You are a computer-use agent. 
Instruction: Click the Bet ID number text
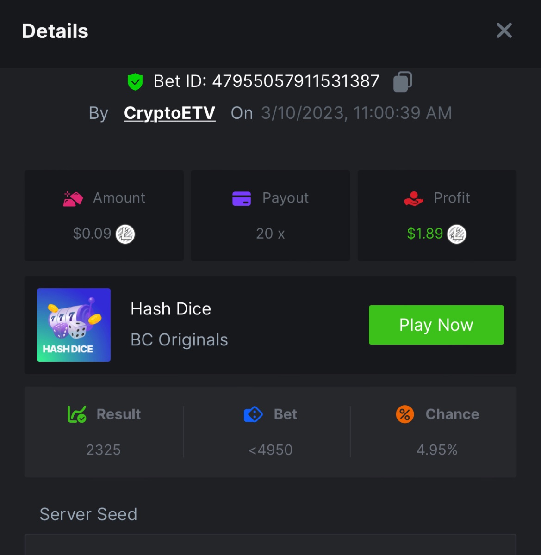click(x=295, y=81)
